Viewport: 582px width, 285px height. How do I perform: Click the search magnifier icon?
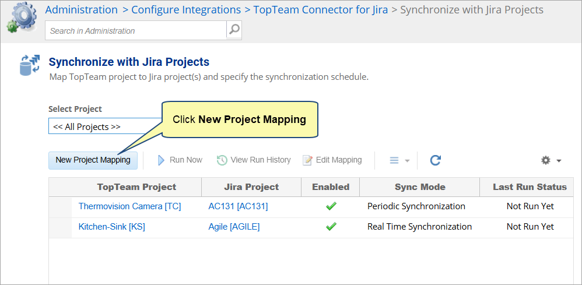[x=234, y=30]
